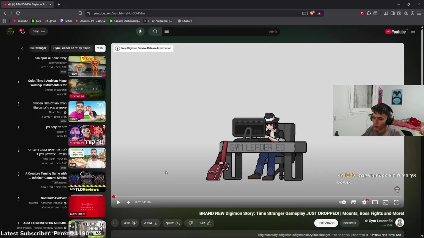Viewport: 424px width, 238px height.
Task: Open a new browser tab
Action: click(x=59, y=4)
